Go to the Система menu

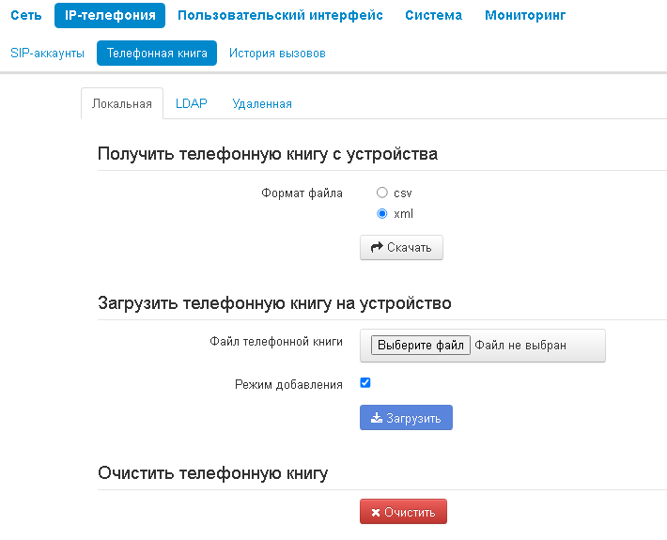[433, 15]
